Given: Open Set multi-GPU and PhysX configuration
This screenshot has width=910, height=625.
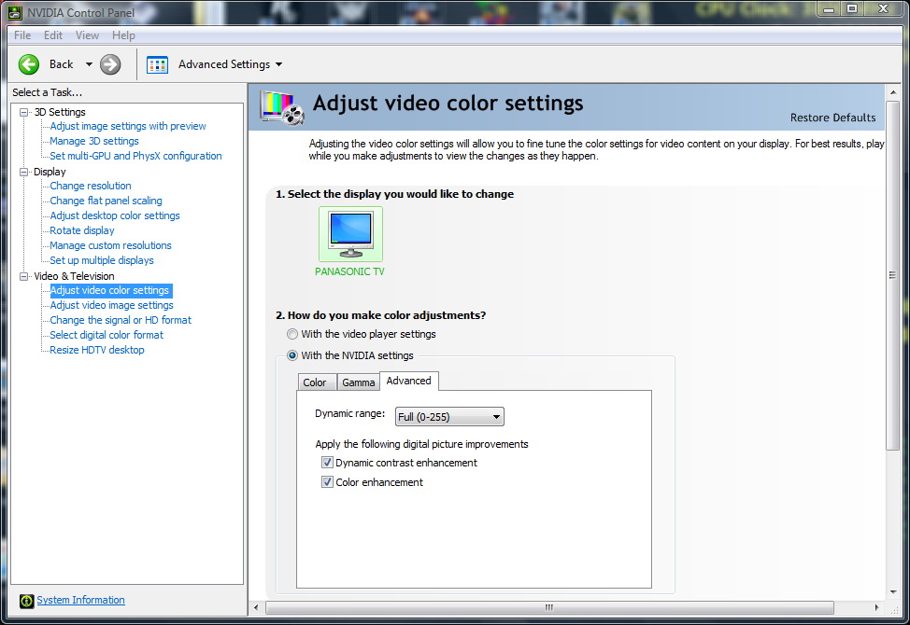Looking at the screenshot, I should click(135, 157).
